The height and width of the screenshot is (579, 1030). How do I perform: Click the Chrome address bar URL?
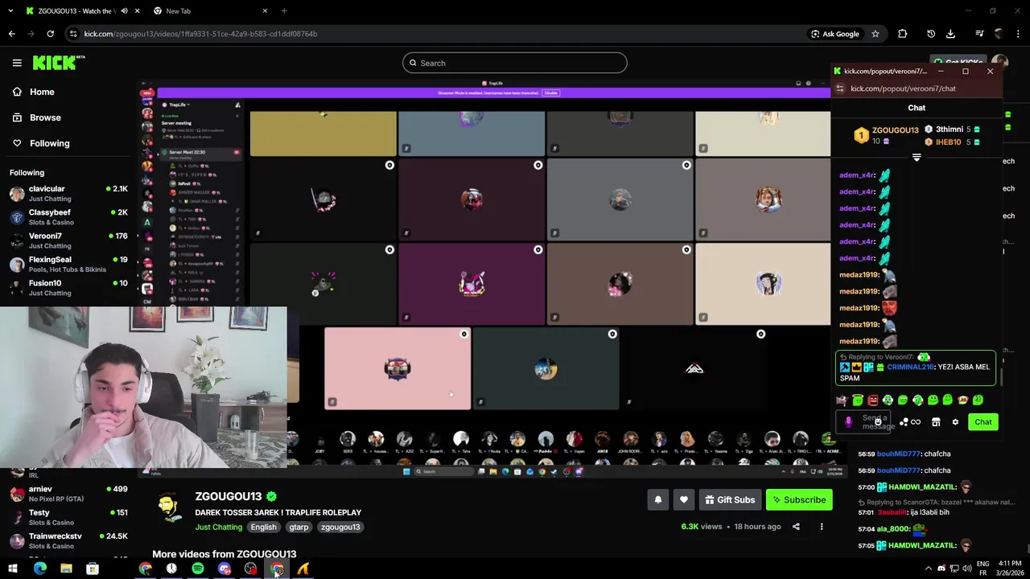point(200,34)
